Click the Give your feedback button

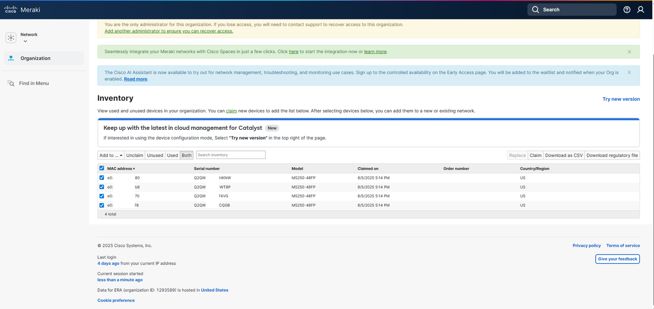click(617, 259)
